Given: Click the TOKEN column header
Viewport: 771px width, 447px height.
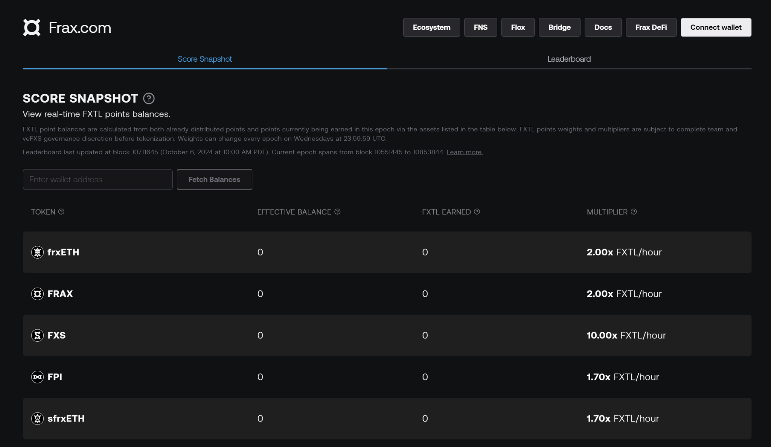Looking at the screenshot, I should click(x=43, y=212).
